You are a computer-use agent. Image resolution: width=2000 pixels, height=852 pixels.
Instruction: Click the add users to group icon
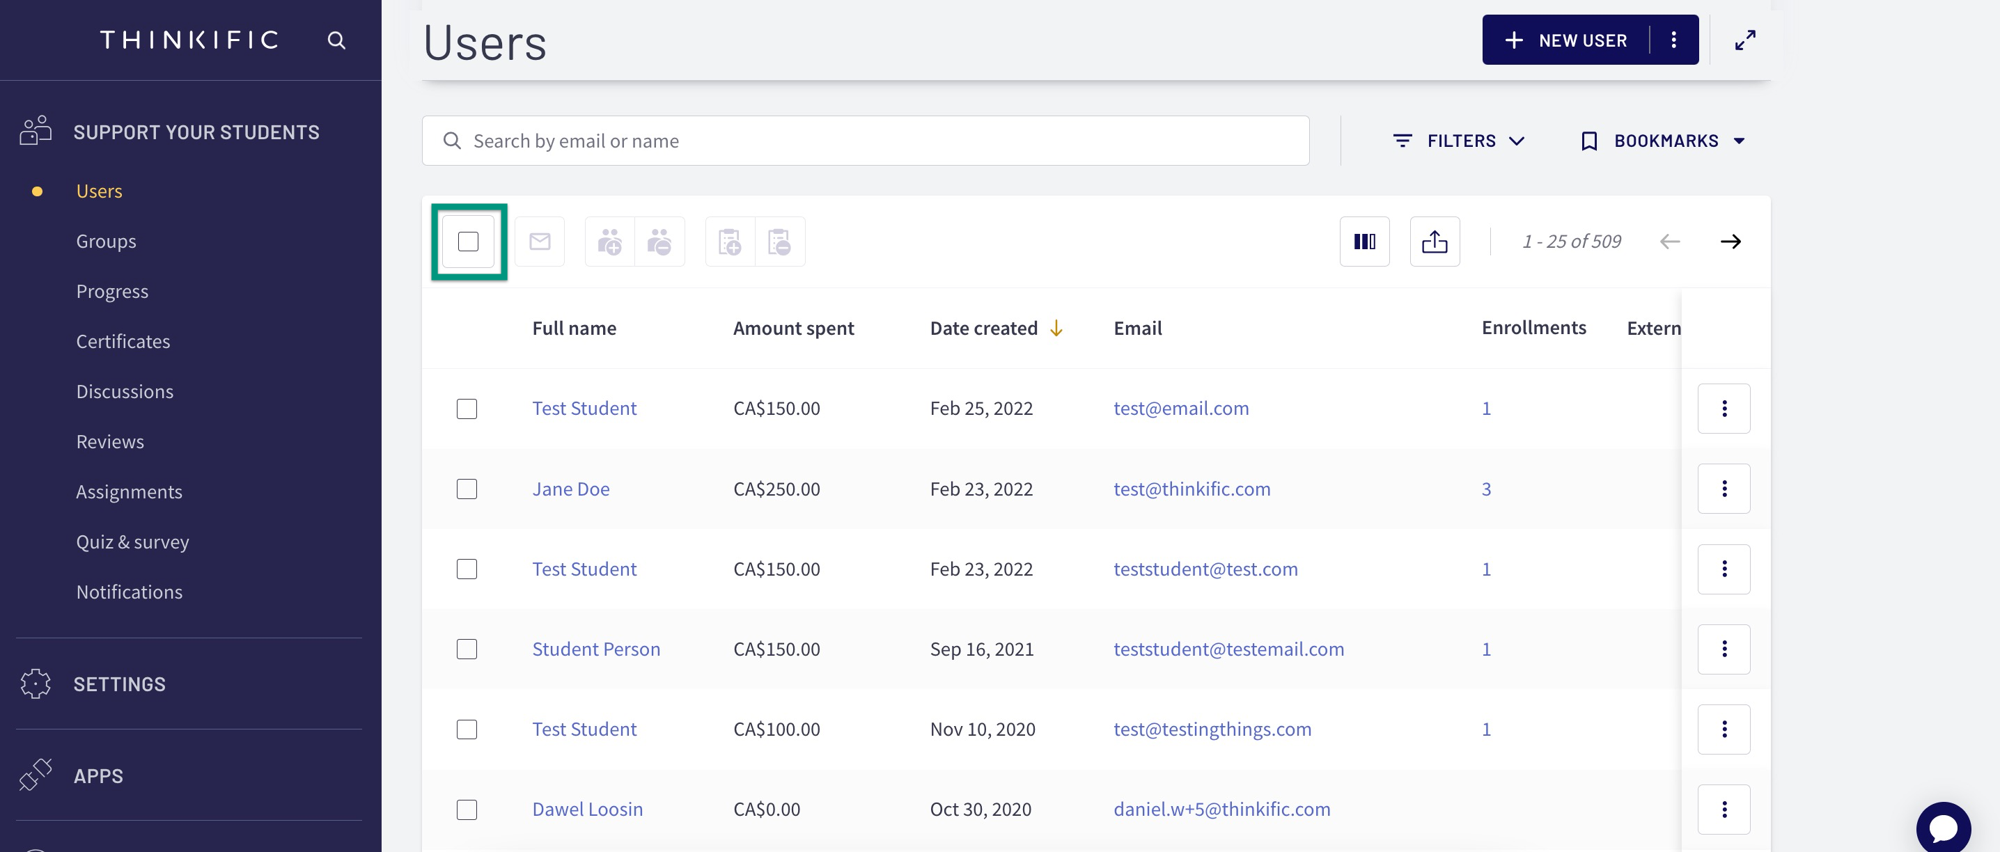(609, 242)
